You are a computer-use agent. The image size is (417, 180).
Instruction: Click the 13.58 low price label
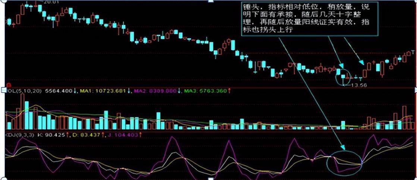pos(360,85)
